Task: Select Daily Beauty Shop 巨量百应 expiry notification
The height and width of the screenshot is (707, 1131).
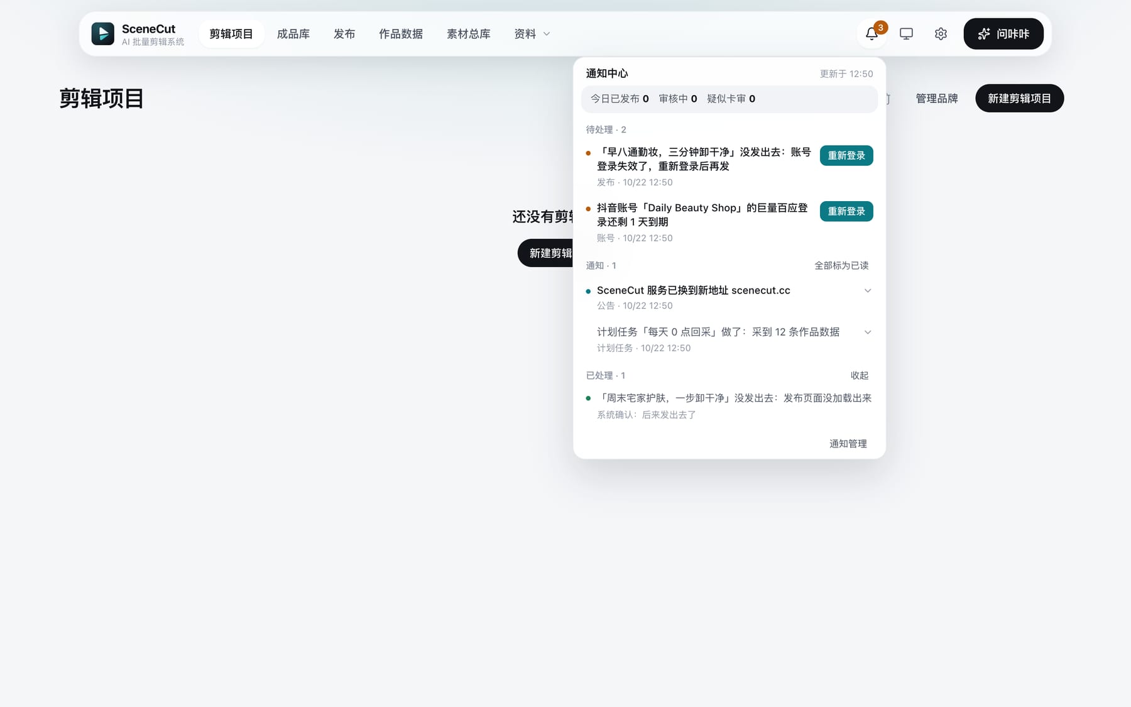Action: click(702, 215)
